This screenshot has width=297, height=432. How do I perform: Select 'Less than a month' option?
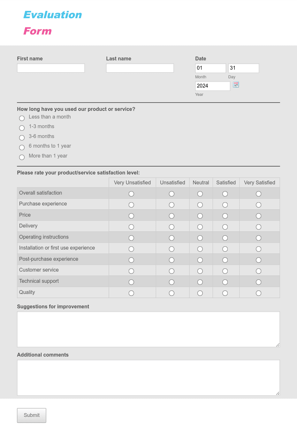click(22, 118)
